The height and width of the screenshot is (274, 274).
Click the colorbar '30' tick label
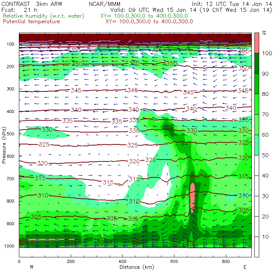265,196
